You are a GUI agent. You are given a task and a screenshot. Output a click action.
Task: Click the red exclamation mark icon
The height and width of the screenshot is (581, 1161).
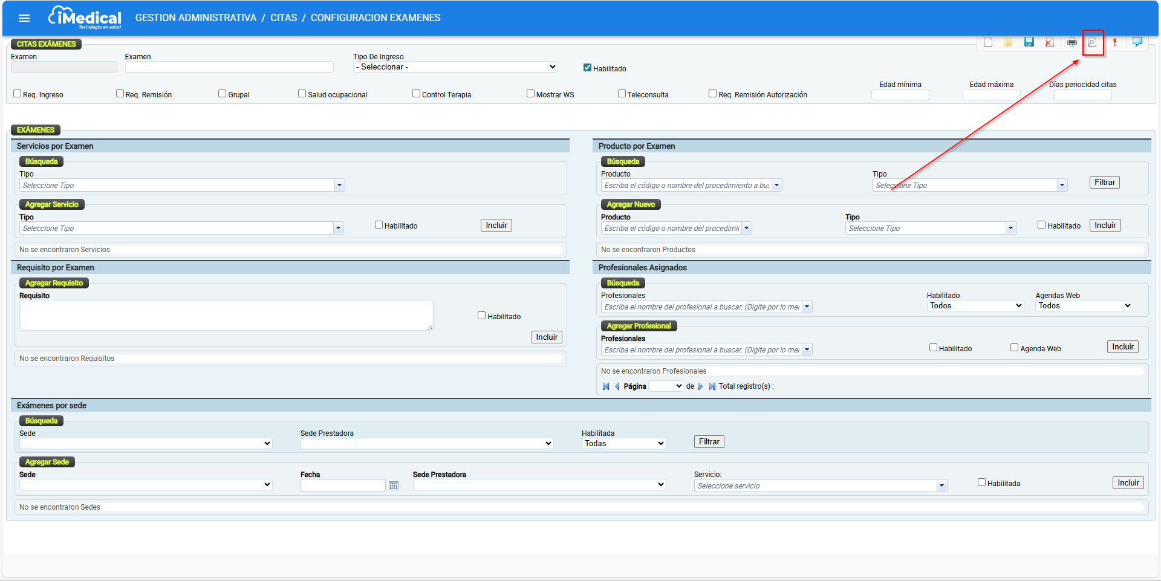pyautogui.click(x=1114, y=42)
